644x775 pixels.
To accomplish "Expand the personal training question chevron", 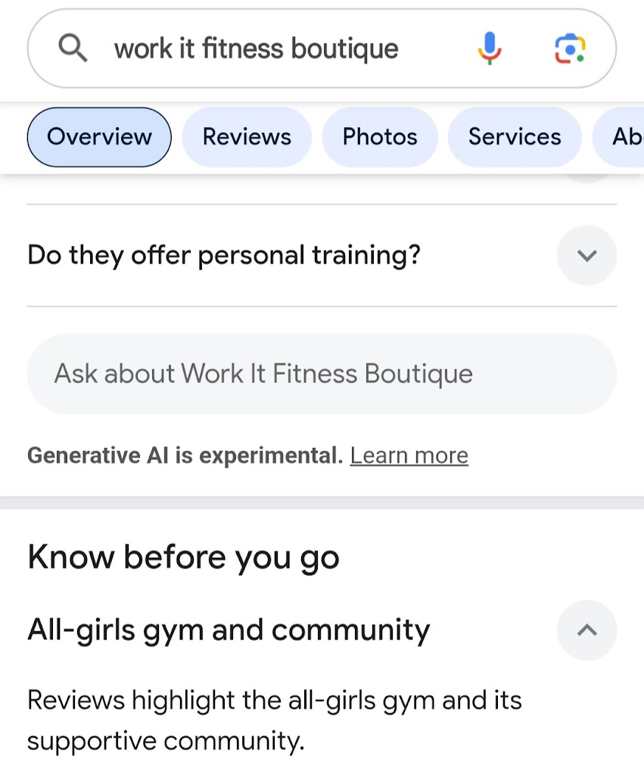I will tap(586, 255).
